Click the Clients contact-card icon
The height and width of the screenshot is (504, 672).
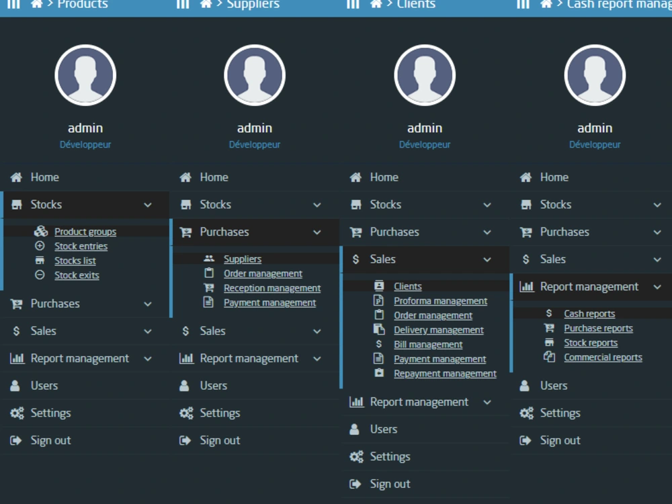pos(379,285)
